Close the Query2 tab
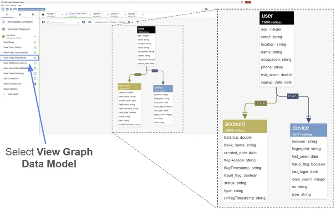 click(x=125, y=15)
